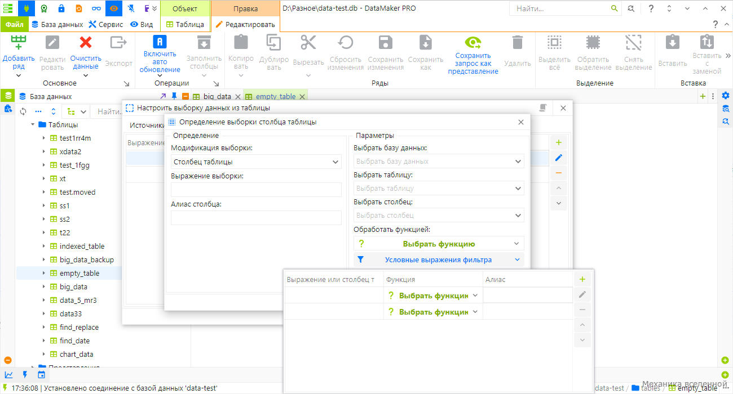Click blue pencil edit icon in Настроить выборку dialog
This screenshot has height=394, width=733.
(x=559, y=158)
